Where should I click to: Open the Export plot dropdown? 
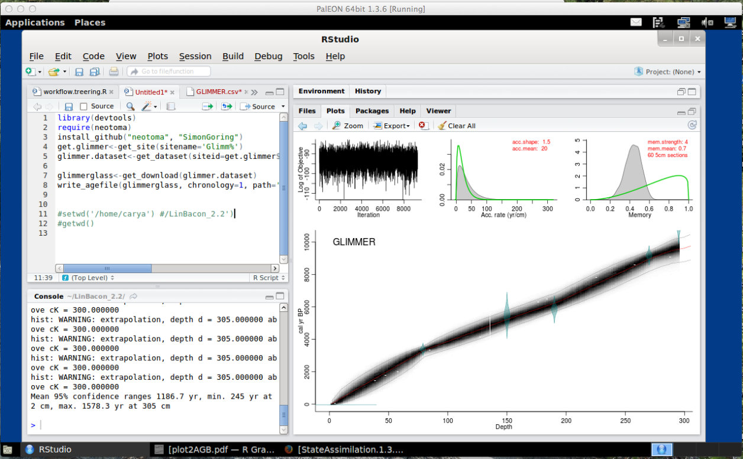point(392,126)
